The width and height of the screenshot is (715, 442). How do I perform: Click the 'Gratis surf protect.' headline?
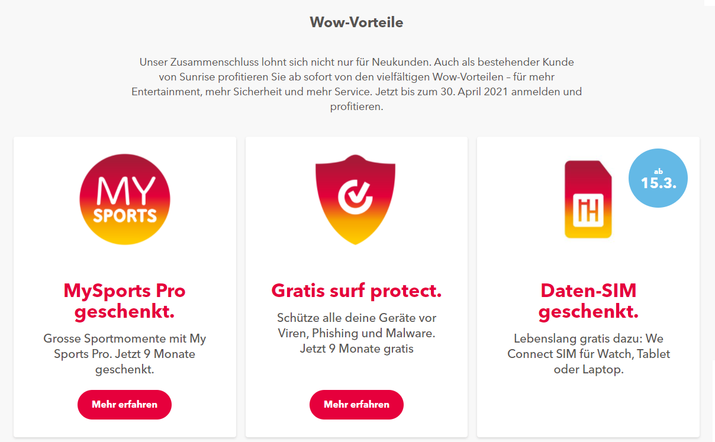point(356,291)
